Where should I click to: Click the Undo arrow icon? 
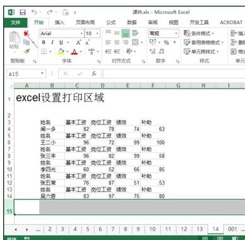coord(34,12)
